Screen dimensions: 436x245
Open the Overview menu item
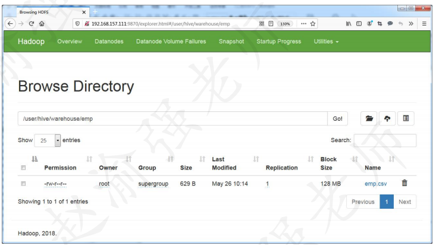click(70, 42)
